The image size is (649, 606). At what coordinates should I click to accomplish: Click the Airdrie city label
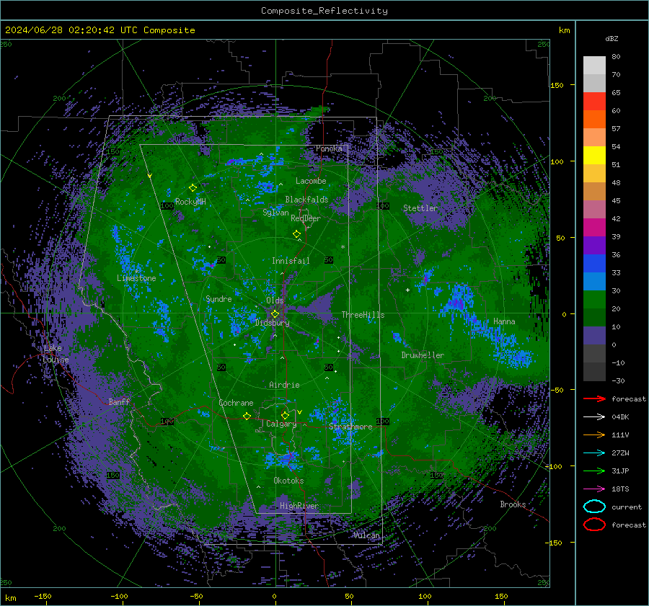click(x=284, y=385)
